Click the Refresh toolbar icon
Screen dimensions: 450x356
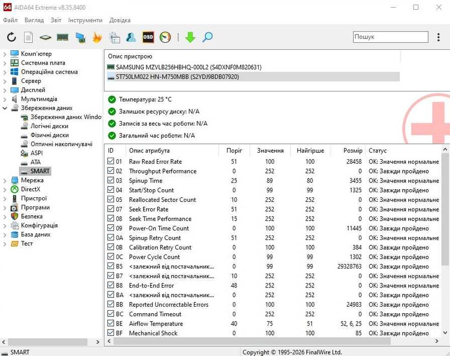pos(12,37)
